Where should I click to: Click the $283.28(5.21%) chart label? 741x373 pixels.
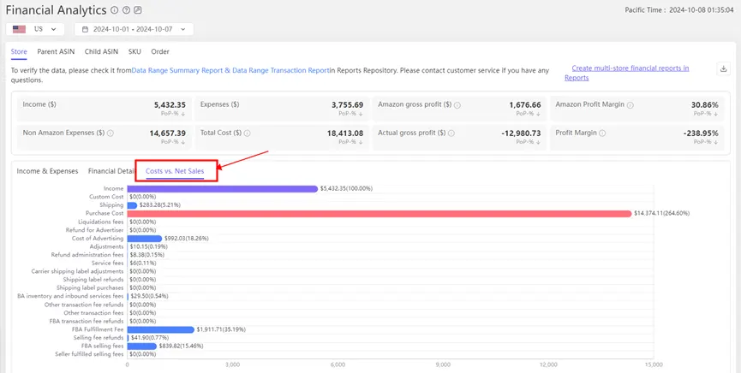tap(159, 205)
